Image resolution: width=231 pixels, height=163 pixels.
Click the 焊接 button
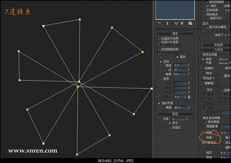pyautogui.click(x=209, y=132)
